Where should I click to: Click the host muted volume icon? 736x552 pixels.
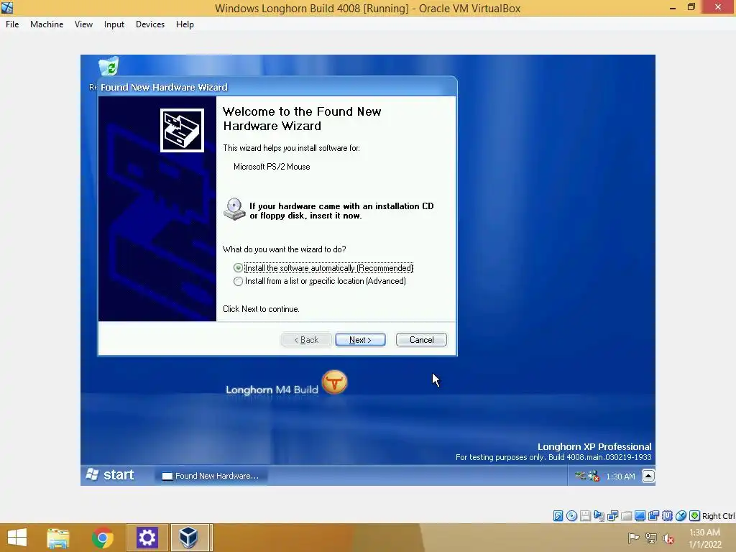pyautogui.click(x=668, y=538)
